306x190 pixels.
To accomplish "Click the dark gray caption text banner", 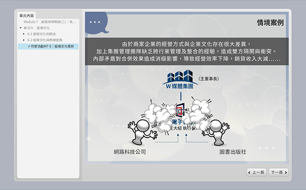I will pos(187,51).
